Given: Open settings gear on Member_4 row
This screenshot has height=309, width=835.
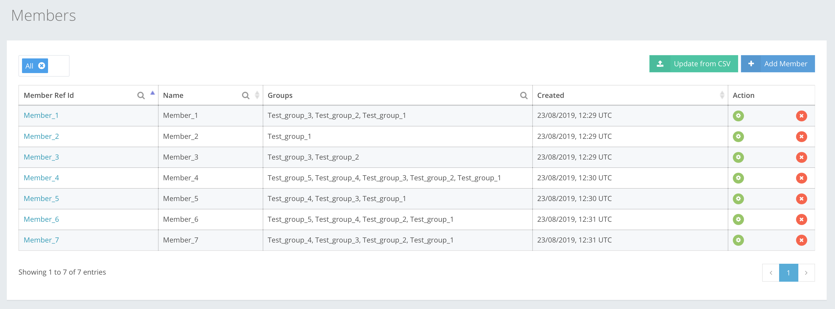Looking at the screenshot, I should pos(738,178).
